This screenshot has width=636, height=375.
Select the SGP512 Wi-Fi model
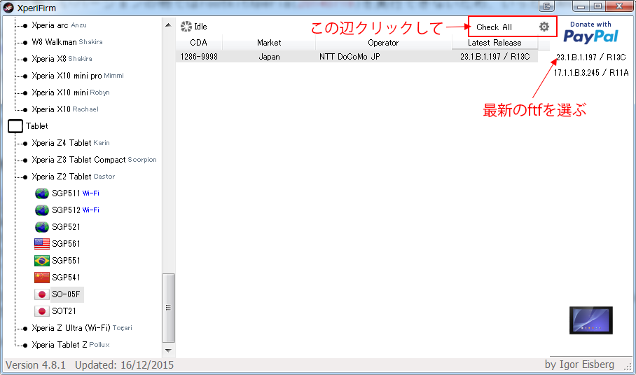click(x=76, y=210)
